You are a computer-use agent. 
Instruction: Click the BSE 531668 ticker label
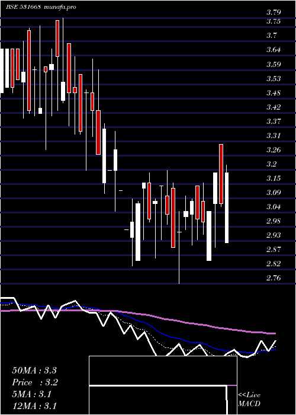pyautogui.click(x=23, y=7)
